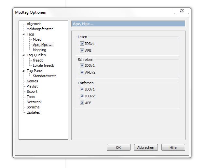The width and height of the screenshot is (207, 168).
Task: Select Ape, Mpc ... tree entry
Action: click(x=43, y=45)
